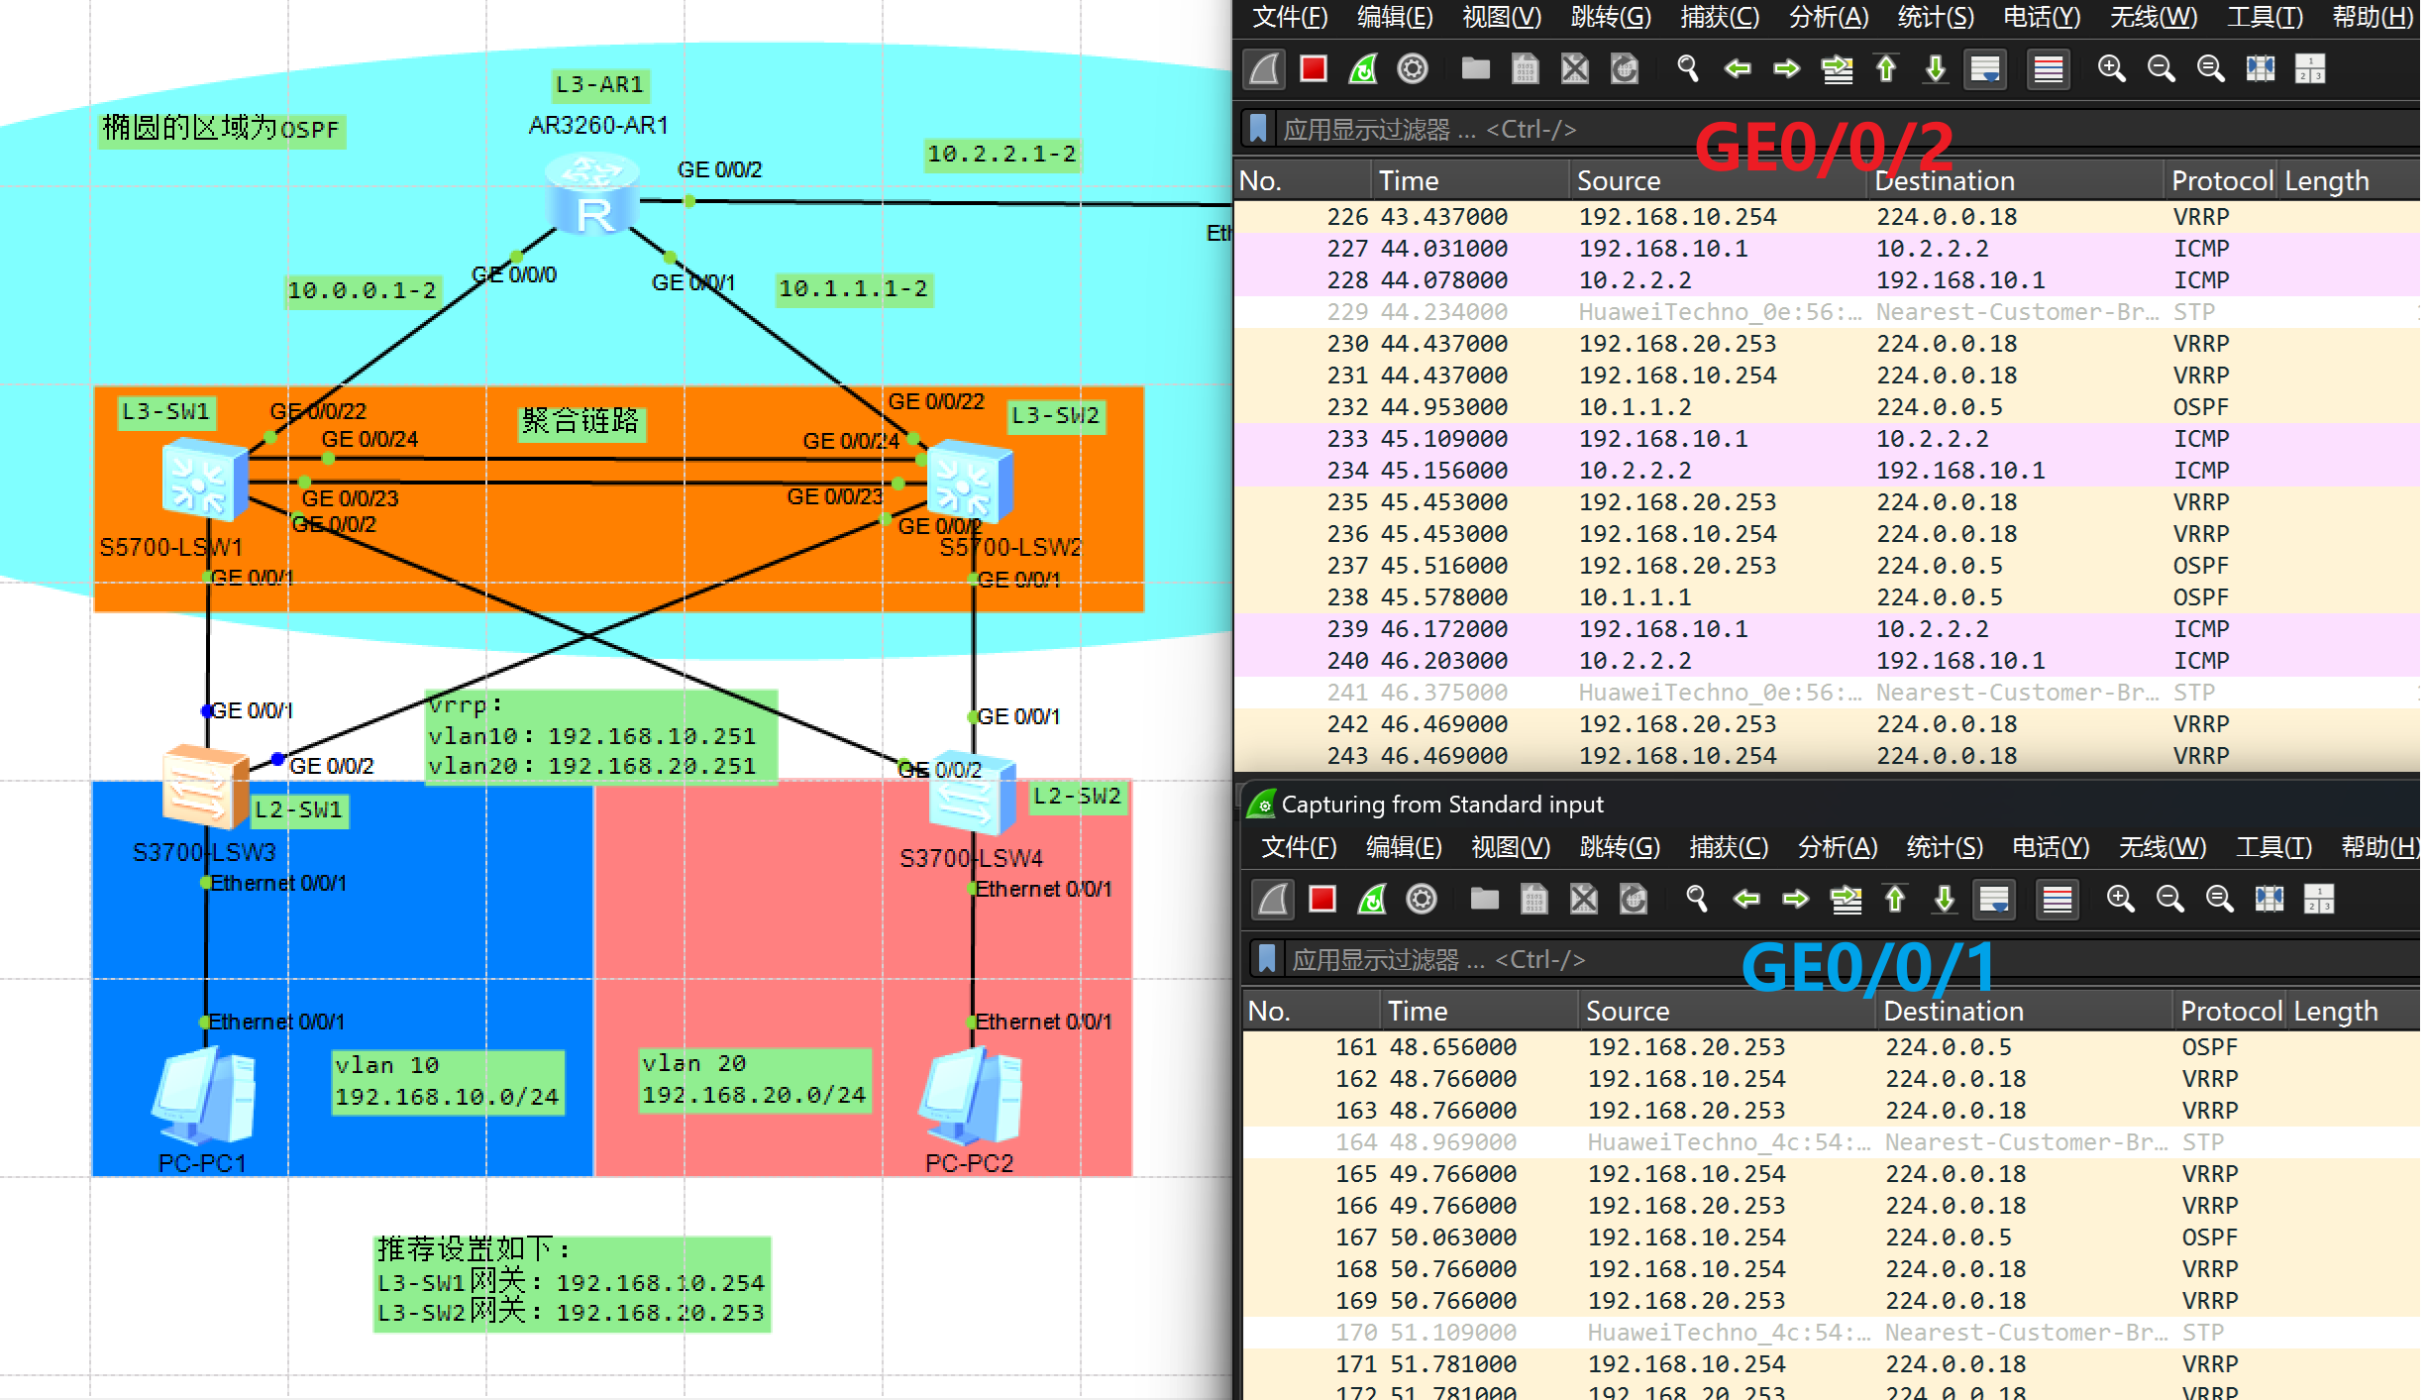The height and width of the screenshot is (1400, 2427).
Task: Jump to last packet in bottom Wireshark
Action: click(x=1945, y=899)
